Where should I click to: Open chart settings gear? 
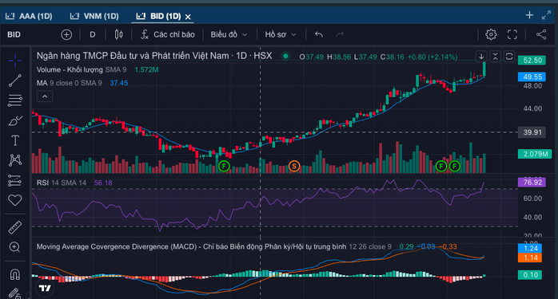(491, 34)
